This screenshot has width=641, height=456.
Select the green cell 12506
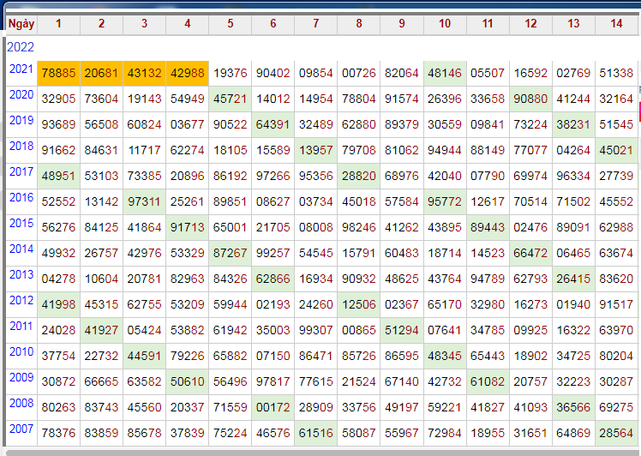[359, 305]
